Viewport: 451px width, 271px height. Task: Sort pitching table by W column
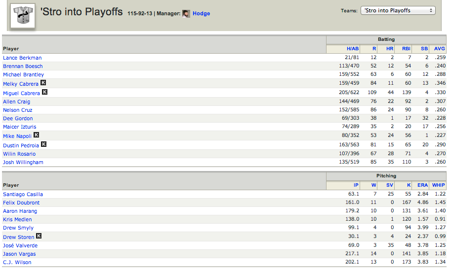click(x=373, y=185)
